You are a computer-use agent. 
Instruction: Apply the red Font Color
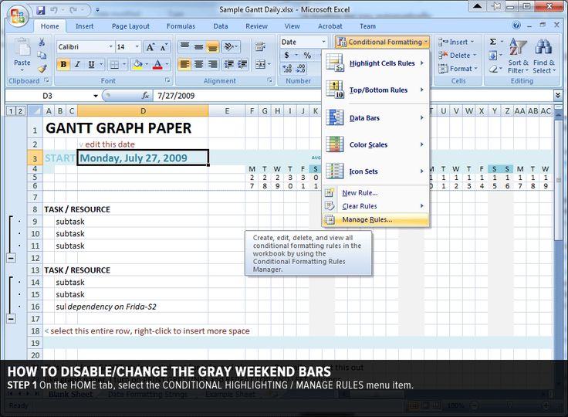pyautogui.click(x=157, y=65)
